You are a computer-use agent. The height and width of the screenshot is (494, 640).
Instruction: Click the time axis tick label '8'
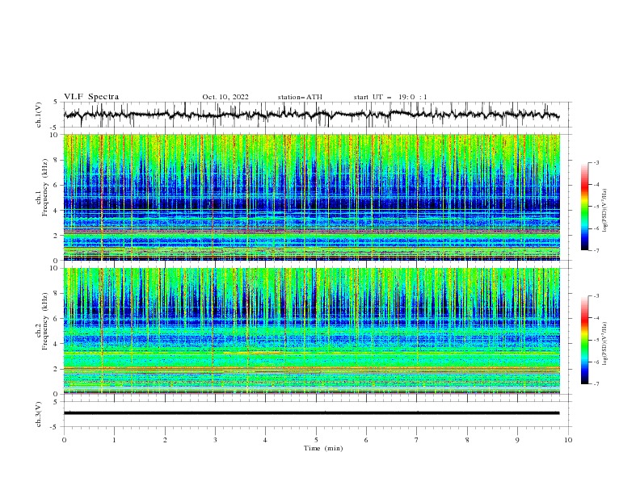pos(467,440)
